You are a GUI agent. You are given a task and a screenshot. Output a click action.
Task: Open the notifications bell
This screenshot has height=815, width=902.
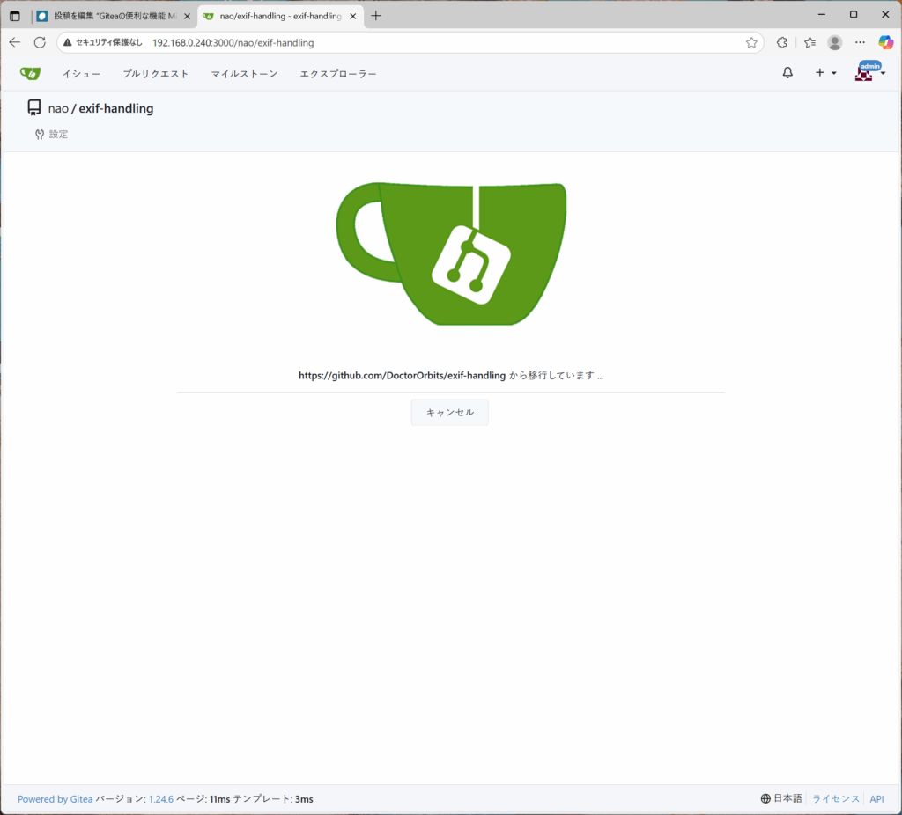point(787,73)
